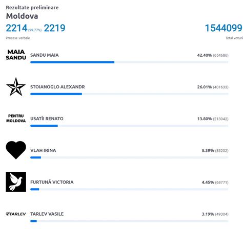Viewport: 243px width, 229px height.
Task: Click the PENTRU MOLDOVA logo
Action: tap(16, 118)
